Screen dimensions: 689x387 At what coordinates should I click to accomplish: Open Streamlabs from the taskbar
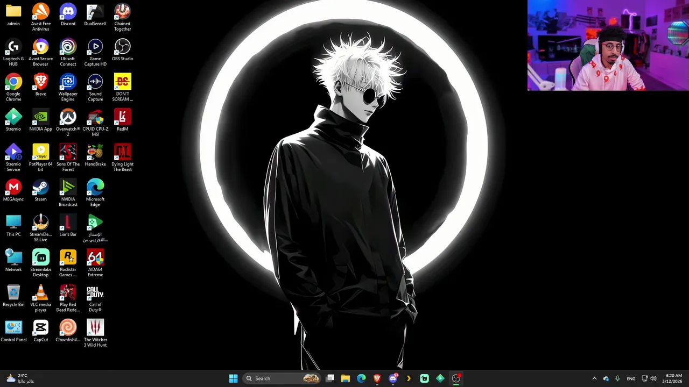click(424, 378)
